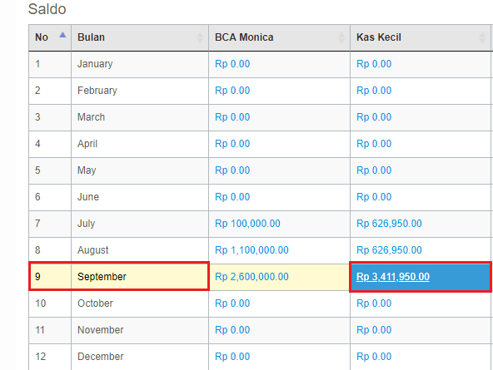493x370 pixels.
Task: Click sort arrows in BCA Monica header
Action: point(341,37)
